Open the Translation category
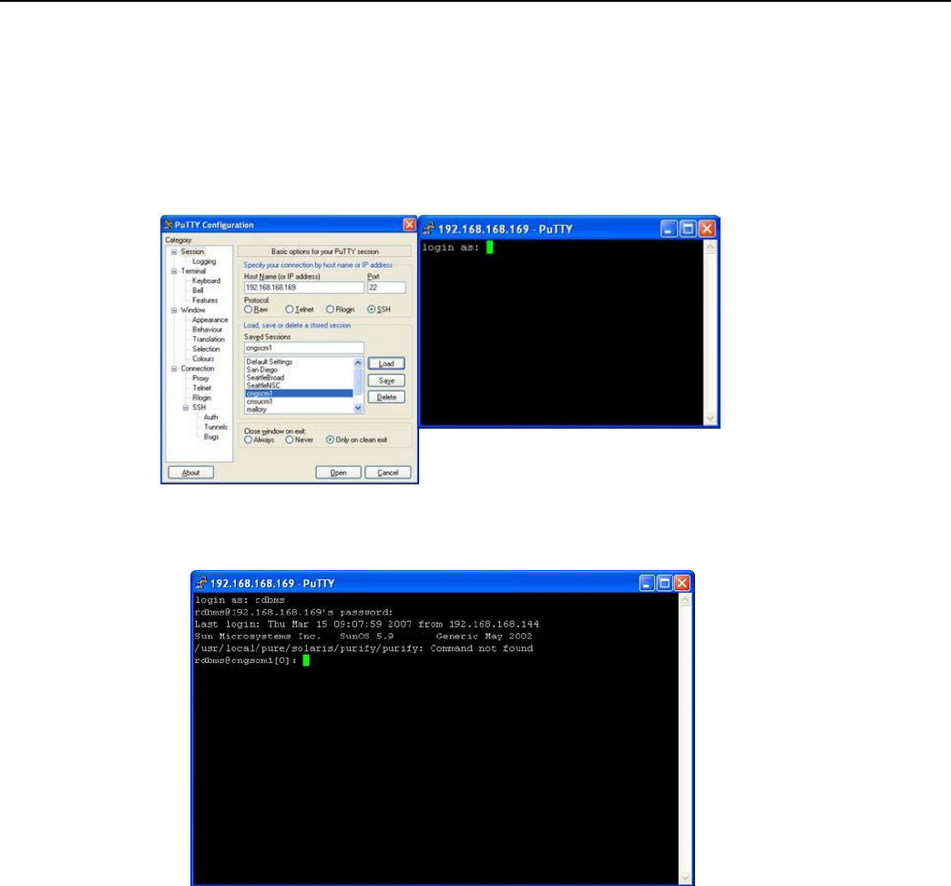 (x=208, y=339)
